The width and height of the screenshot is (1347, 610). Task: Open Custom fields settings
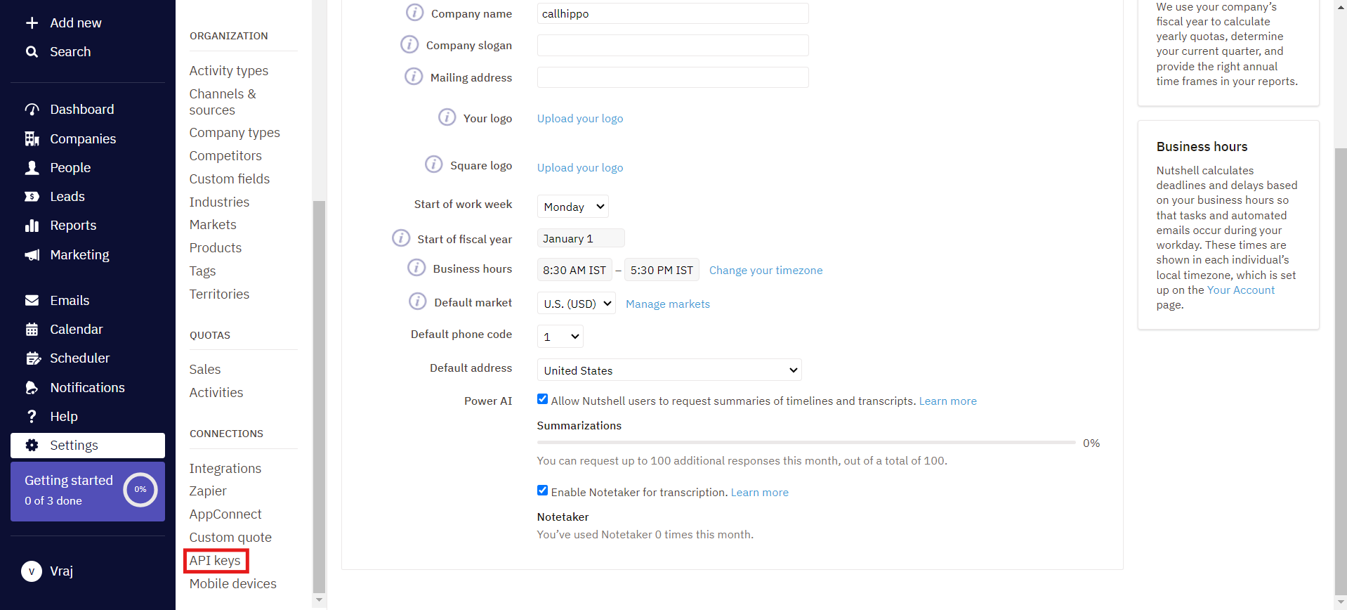click(230, 179)
